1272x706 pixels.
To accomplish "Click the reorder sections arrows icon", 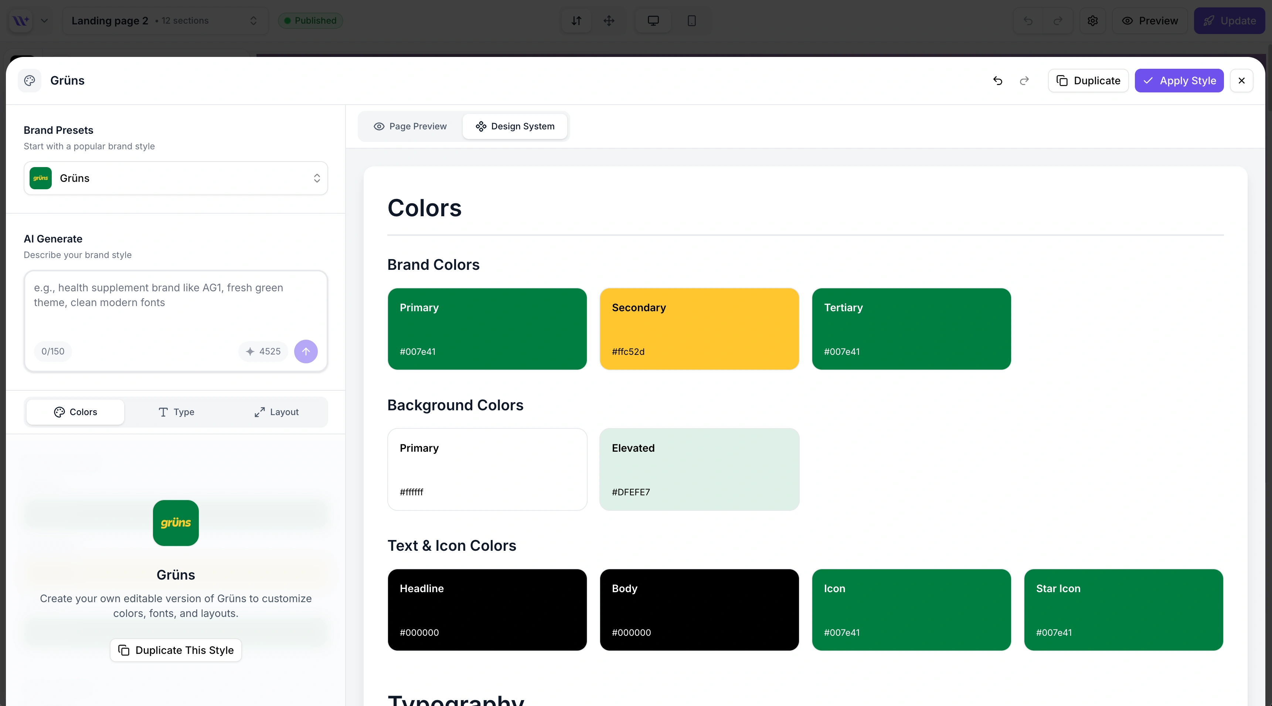I will 576,21.
